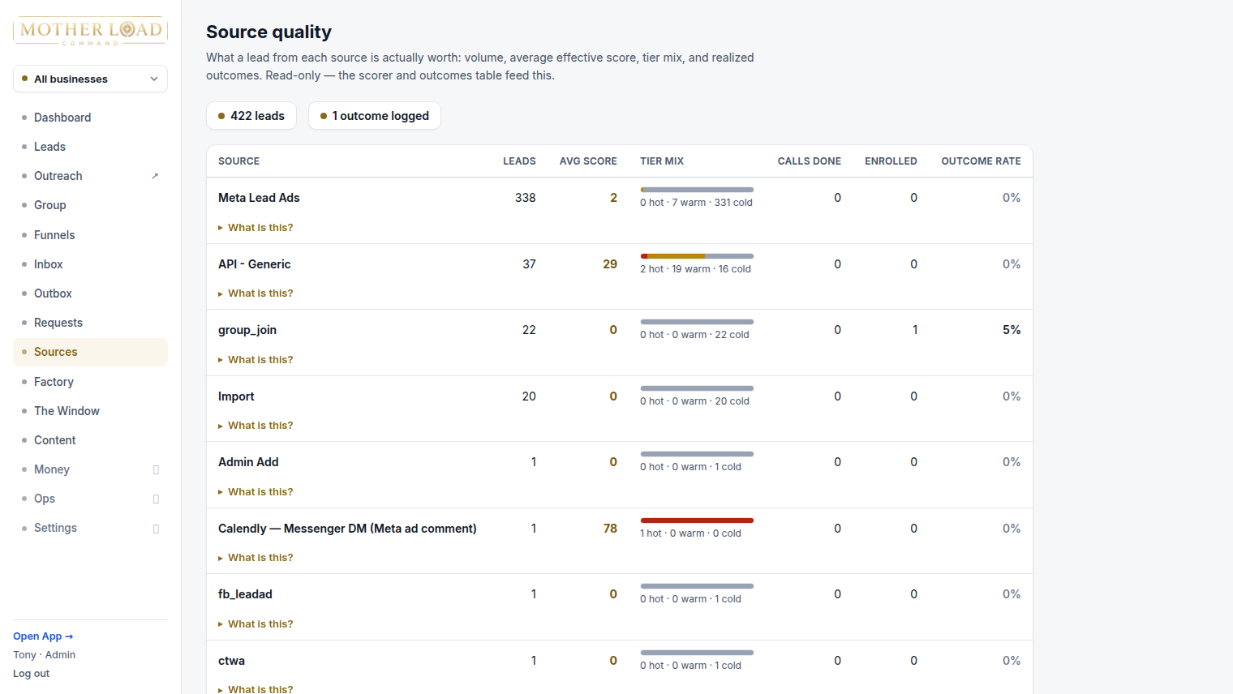Expand 'What is this?' under fb_leadad
Screen dimensions: 1233x694
coord(256,624)
